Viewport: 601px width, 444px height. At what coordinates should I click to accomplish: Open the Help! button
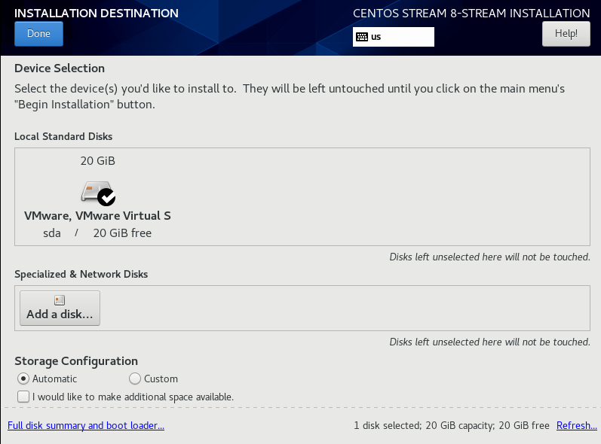[566, 34]
